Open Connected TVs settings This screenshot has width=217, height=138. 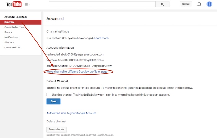pos(12,47)
